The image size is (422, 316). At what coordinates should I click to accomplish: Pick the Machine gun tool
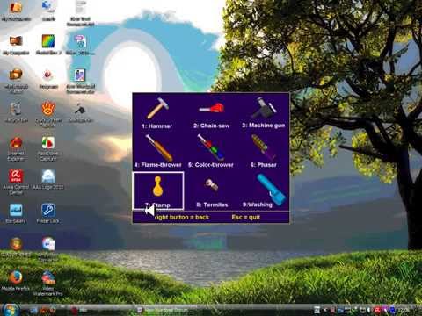(263, 113)
